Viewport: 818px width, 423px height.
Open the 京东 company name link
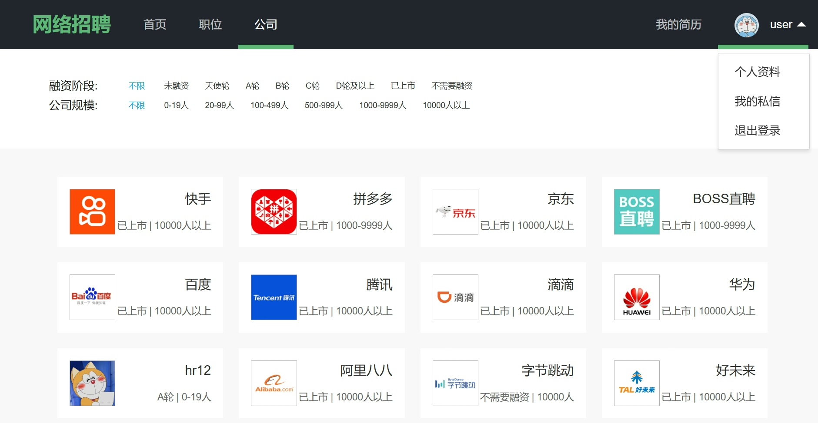[561, 199]
